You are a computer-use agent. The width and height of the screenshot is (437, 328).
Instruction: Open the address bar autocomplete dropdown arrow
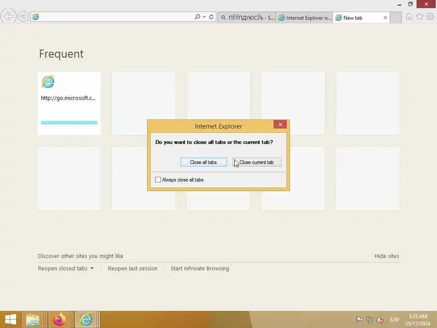pos(204,17)
